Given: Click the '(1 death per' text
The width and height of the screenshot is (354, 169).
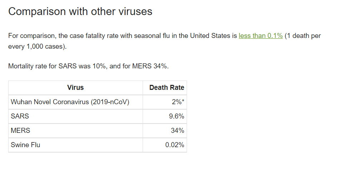Looking at the screenshot, I should coord(303,36).
